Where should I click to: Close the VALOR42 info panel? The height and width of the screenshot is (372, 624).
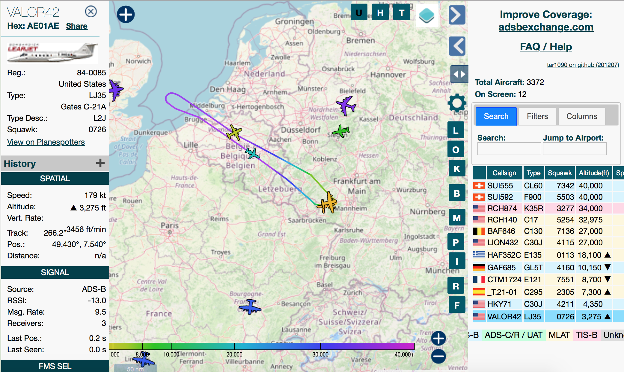point(91,12)
